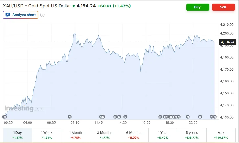Select the 6 Months range tab
Viewport: 239px width, 143px height.
coord(134,135)
